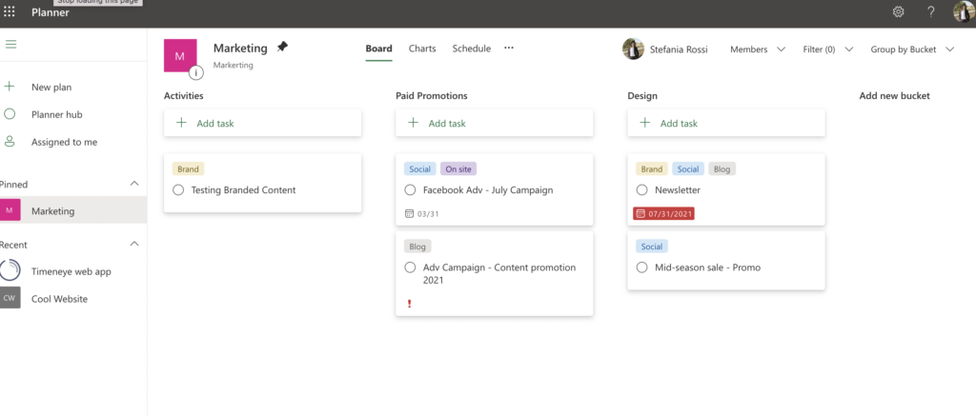976x416 pixels.
Task: Click the Timeneye web app ring icon
Action: click(x=10, y=270)
